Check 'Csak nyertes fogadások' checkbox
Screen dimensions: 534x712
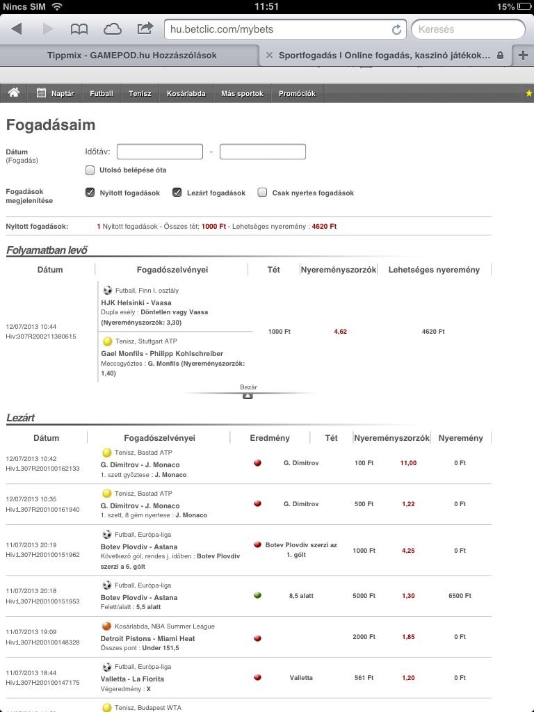coord(262,193)
